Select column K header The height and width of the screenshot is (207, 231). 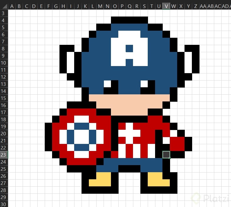coord(85,6)
